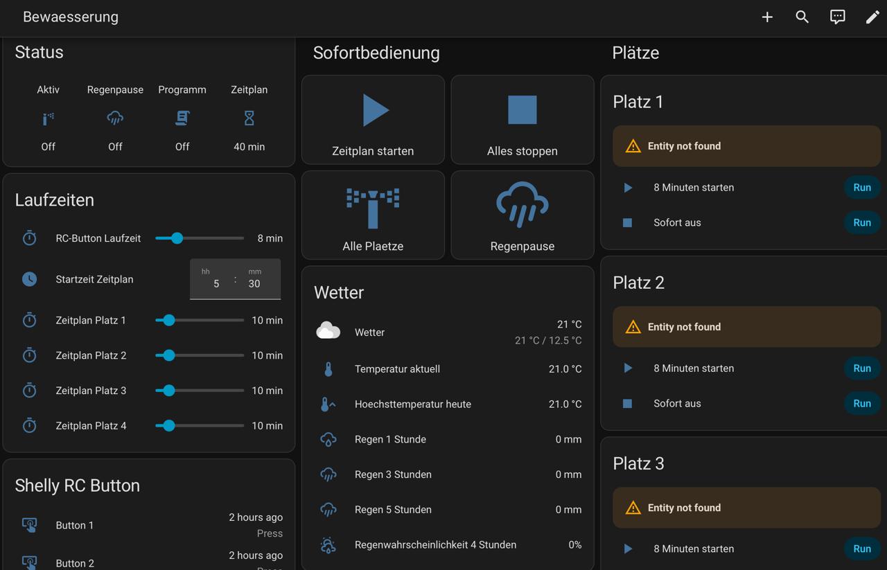This screenshot has width=887, height=570.
Task: Click the RC-Button Laufzeit timer icon
Action: coord(29,238)
